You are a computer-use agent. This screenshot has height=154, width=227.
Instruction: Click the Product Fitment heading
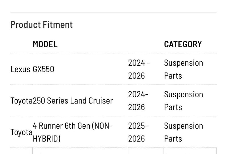tap(41, 25)
